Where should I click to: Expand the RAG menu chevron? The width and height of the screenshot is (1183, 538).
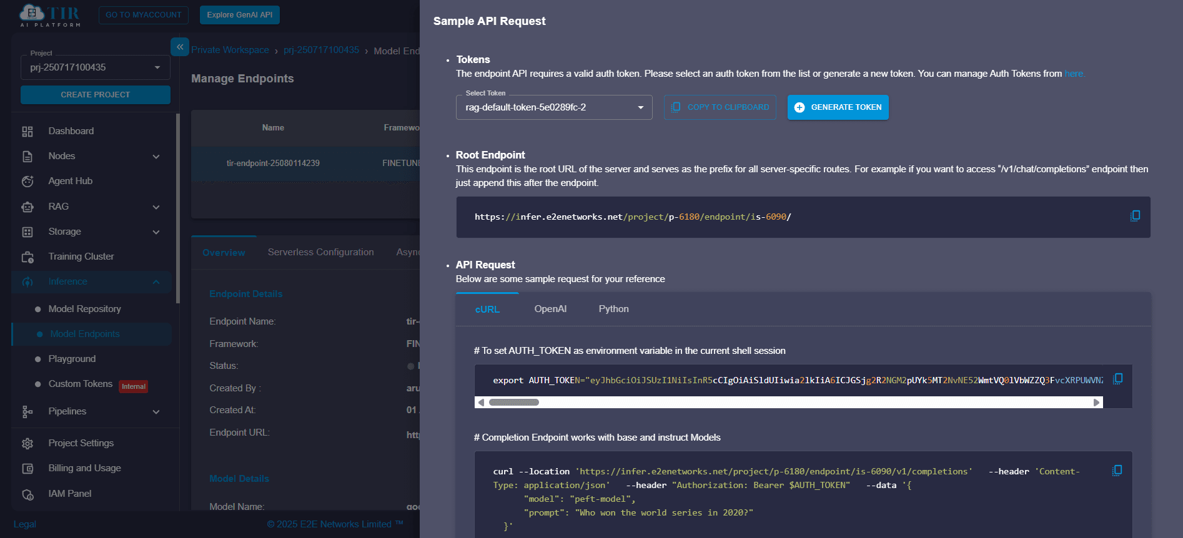pos(156,207)
